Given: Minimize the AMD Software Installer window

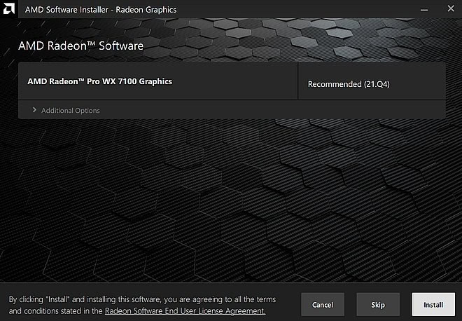Looking at the screenshot, I should pyautogui.click(x=423, y=10).
